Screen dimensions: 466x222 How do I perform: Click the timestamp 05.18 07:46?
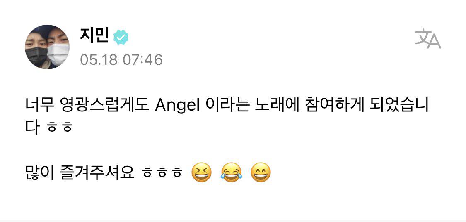121,60
